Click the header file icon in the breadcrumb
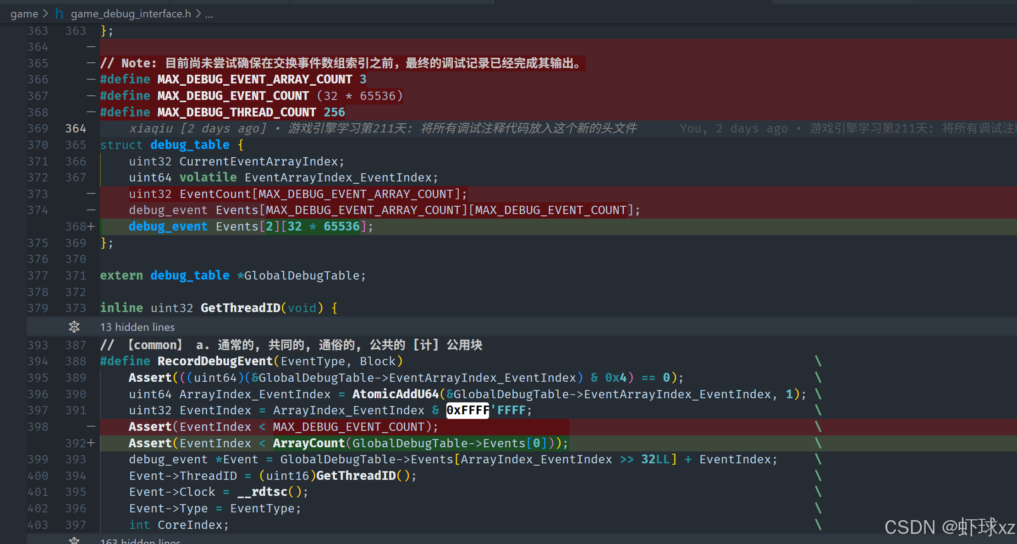 [x=59, y=14]
